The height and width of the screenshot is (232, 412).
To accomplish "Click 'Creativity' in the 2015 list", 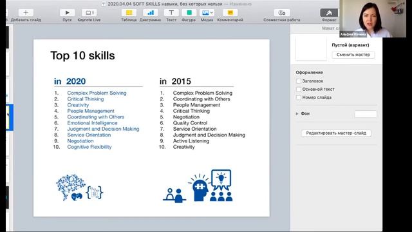I will coord(183,147).
